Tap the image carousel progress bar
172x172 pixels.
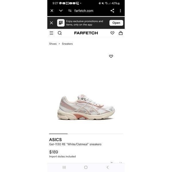86,134
